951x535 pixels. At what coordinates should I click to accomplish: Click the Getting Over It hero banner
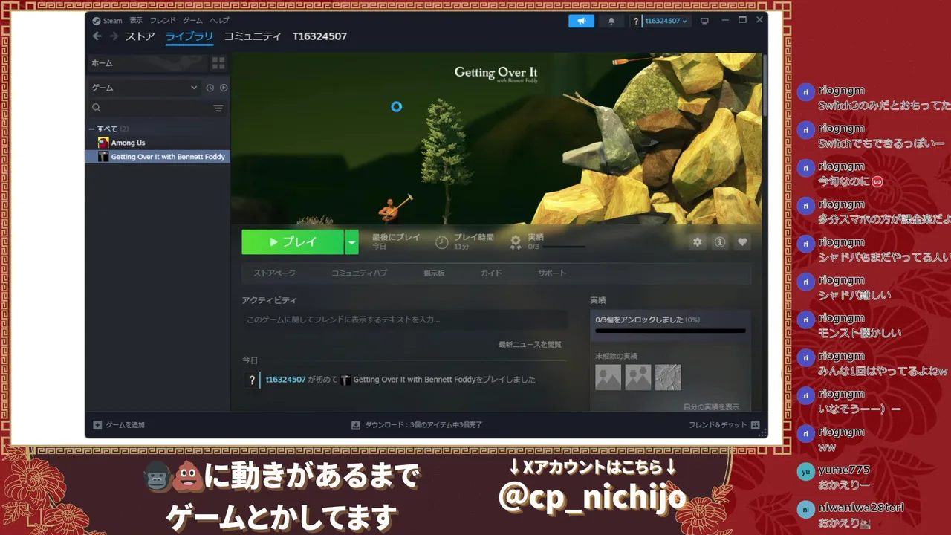point(496,138)
